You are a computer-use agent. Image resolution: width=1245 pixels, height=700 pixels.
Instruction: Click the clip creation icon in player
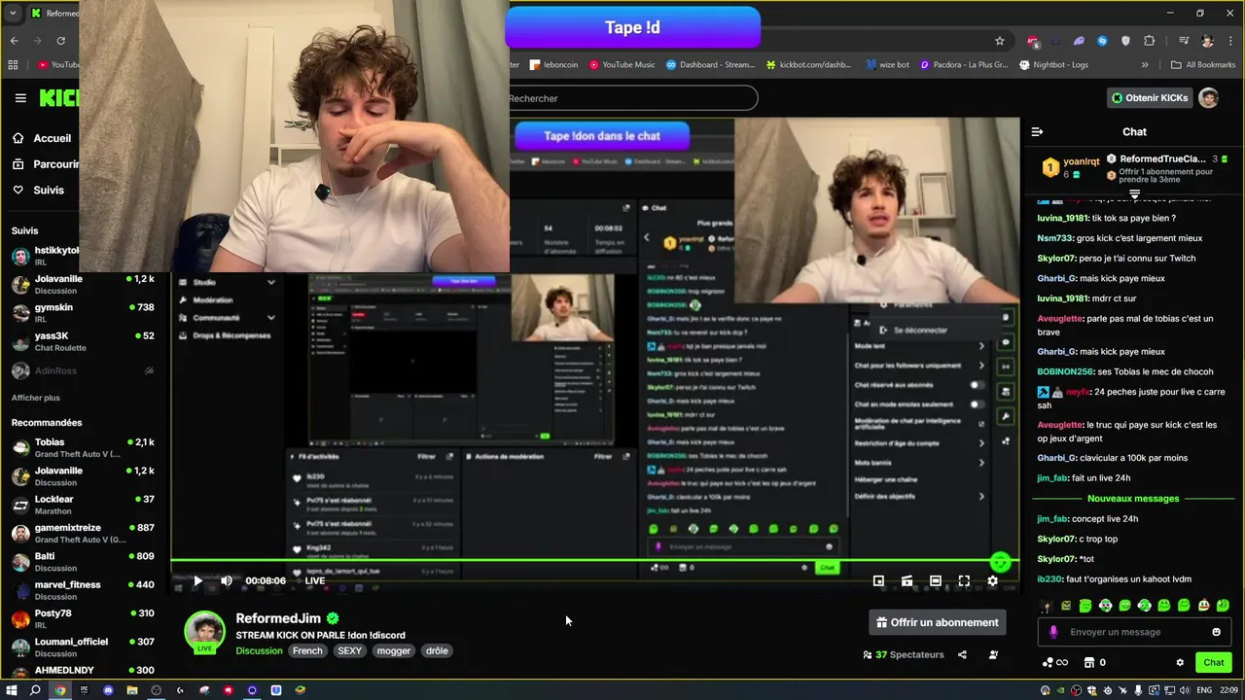pyautogui.click(x=907, y=580)
